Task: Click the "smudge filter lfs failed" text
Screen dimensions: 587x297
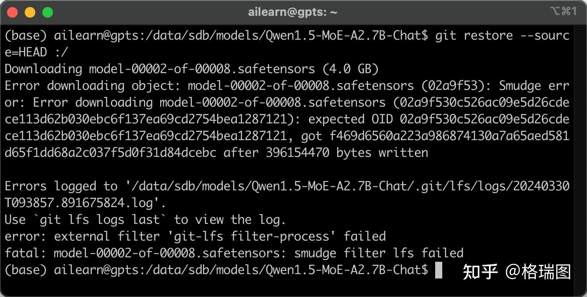Action: [x=379, y=253]
